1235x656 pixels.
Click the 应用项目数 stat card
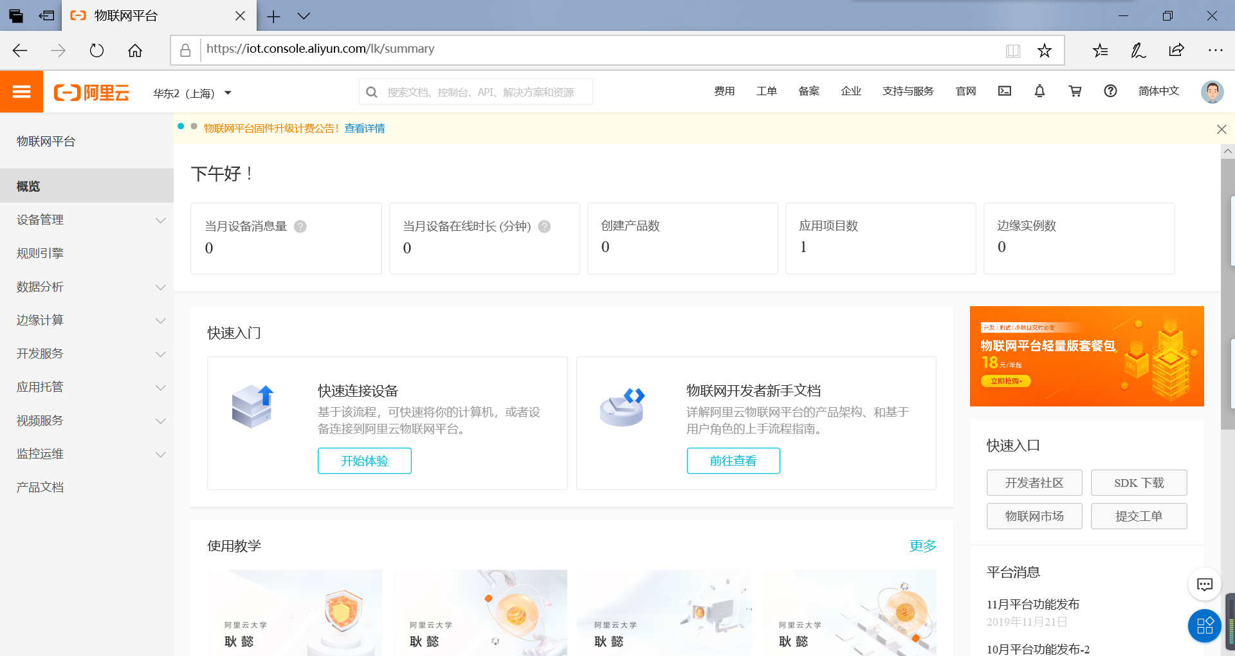point(881,239)
